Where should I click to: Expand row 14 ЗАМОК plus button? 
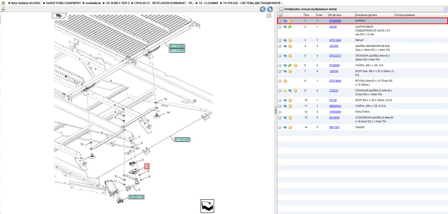click(x=280, y=127)
